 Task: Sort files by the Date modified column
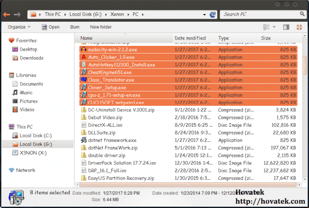[x=190, y=38]
